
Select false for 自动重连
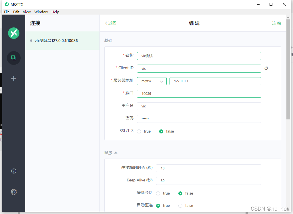(x=180, y=206)
